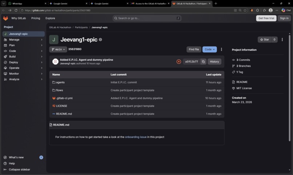Open the main branch dropdown
The height and width of the screenshot is (175, 293).
click(x=58, y=49)
